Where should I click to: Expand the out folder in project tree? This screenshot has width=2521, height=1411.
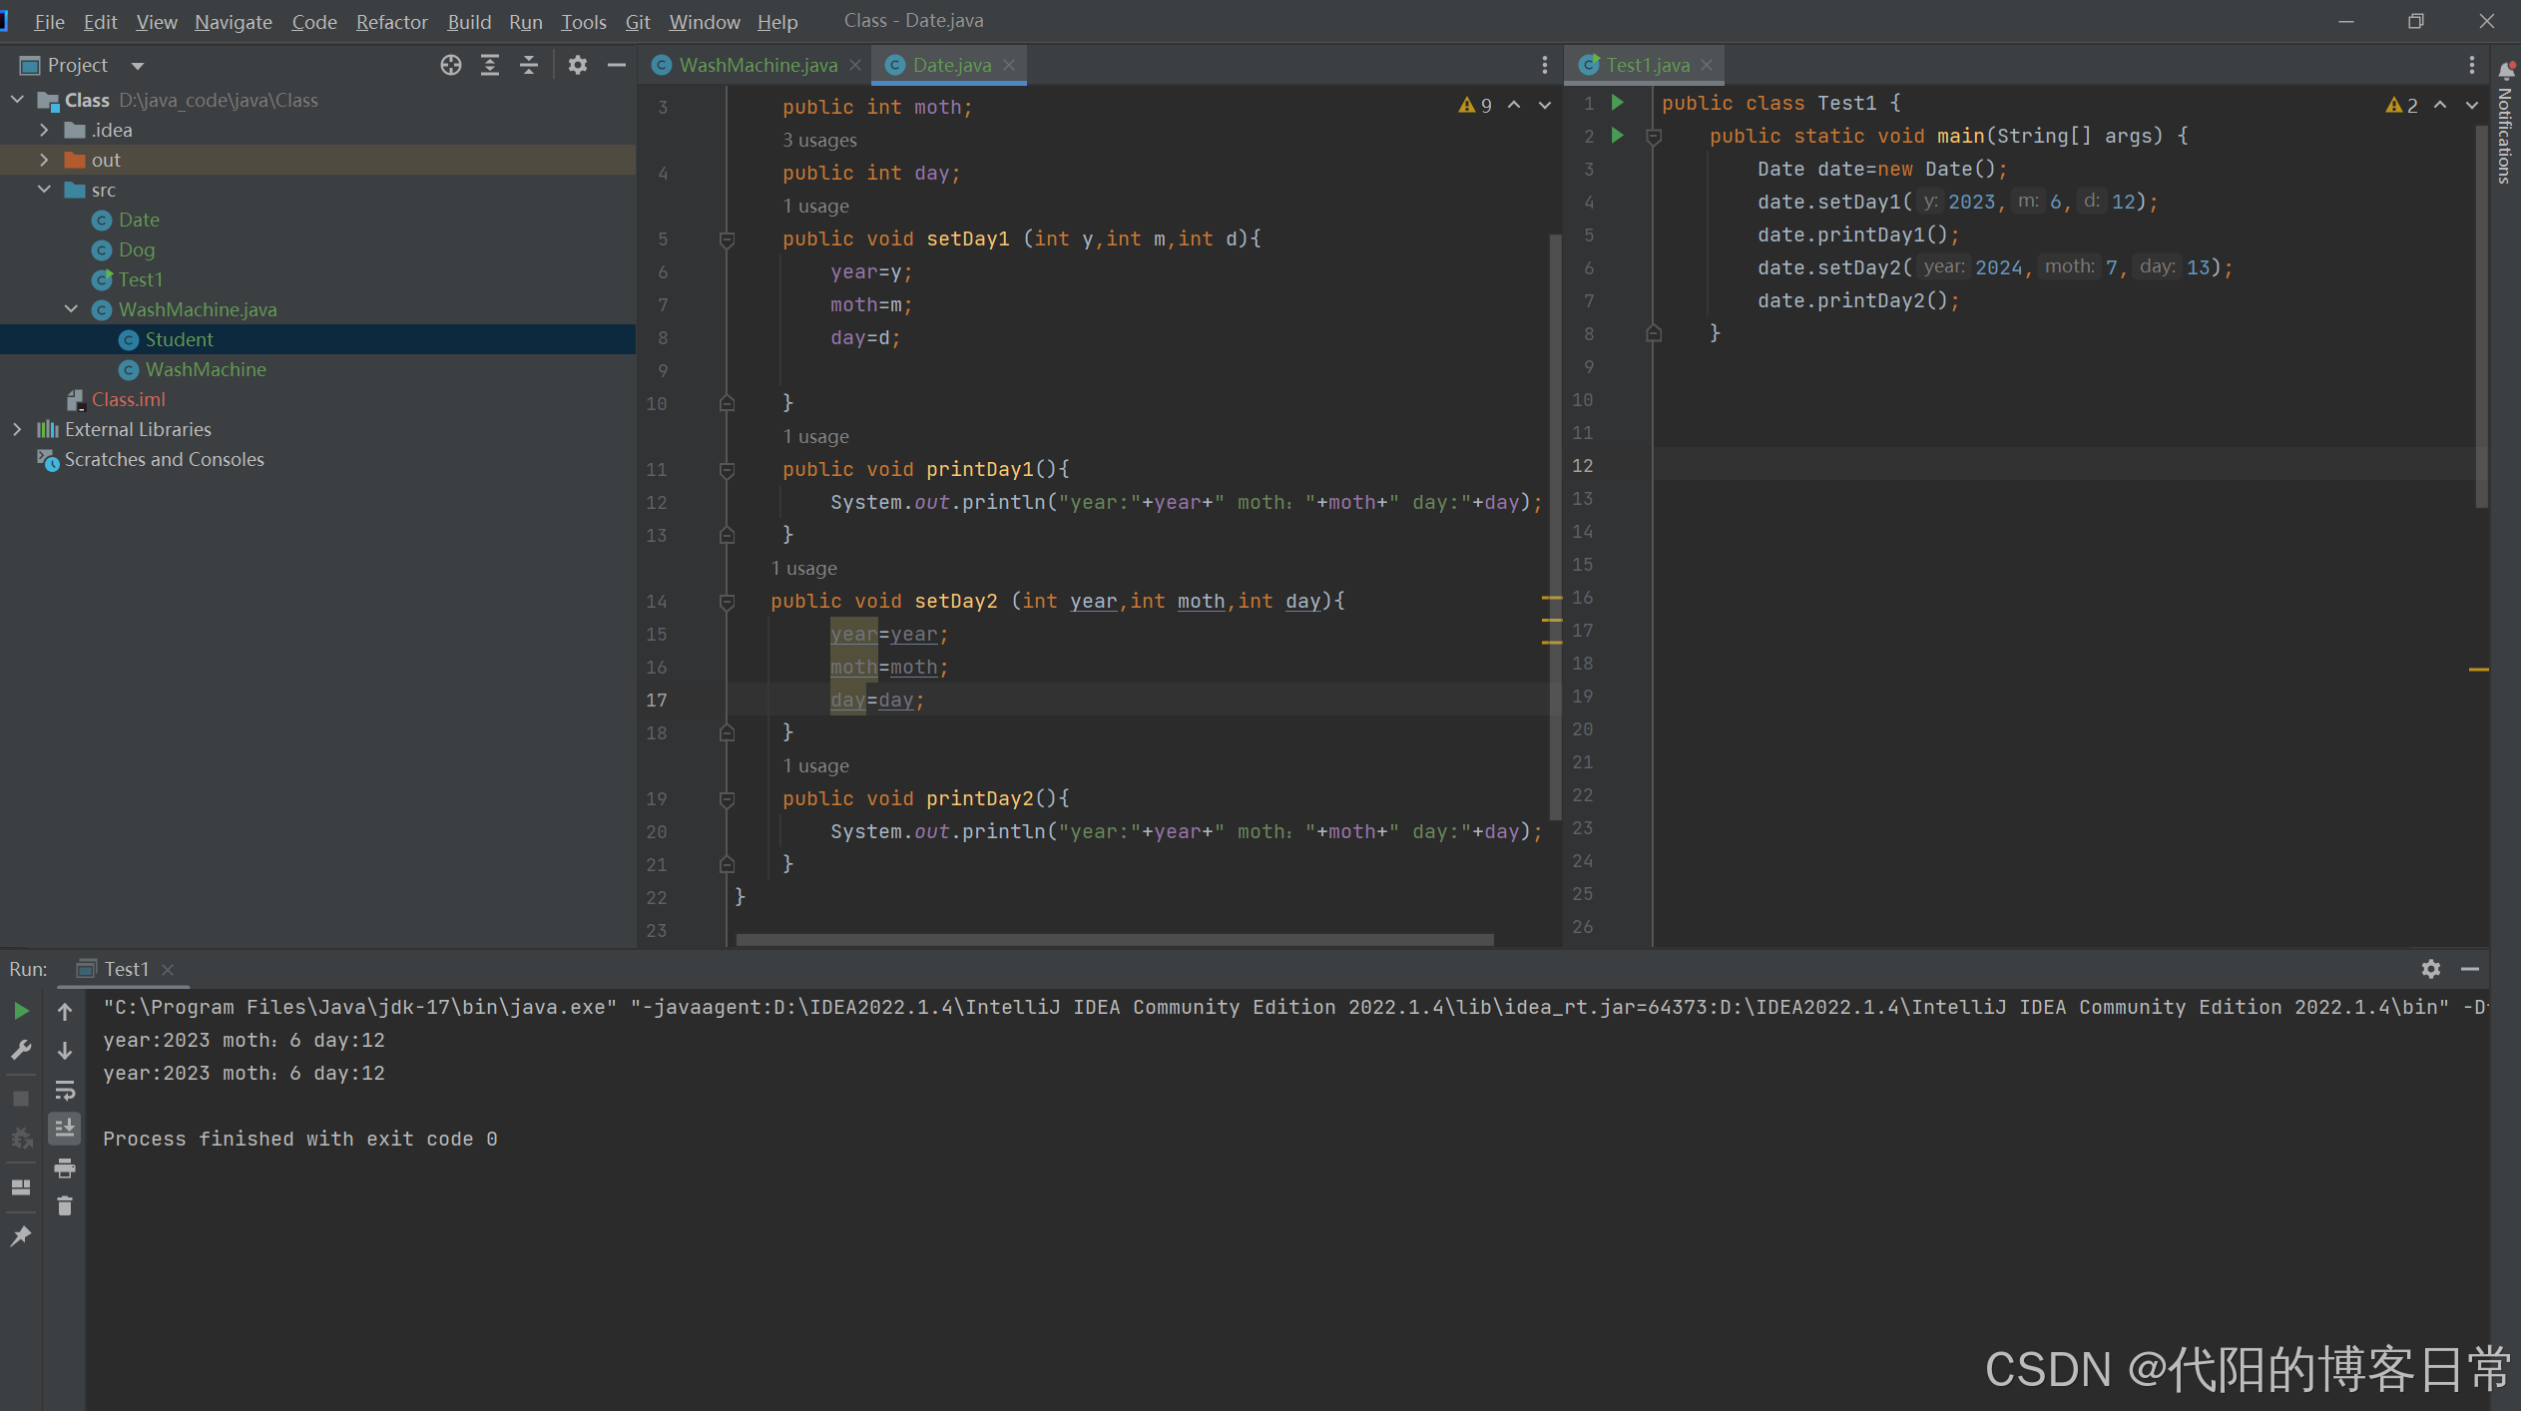pos(44,160)
